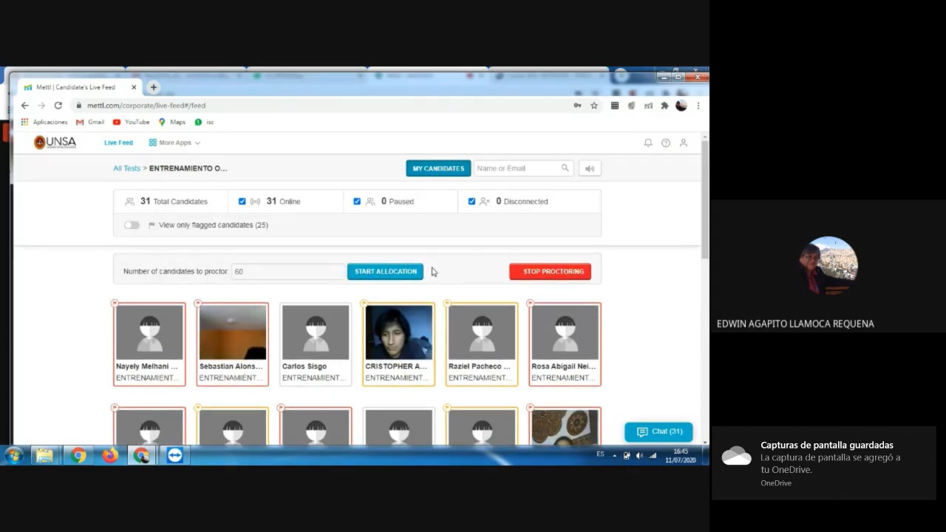
Task: Click the user profile icon in header
Action: (683, 143)
